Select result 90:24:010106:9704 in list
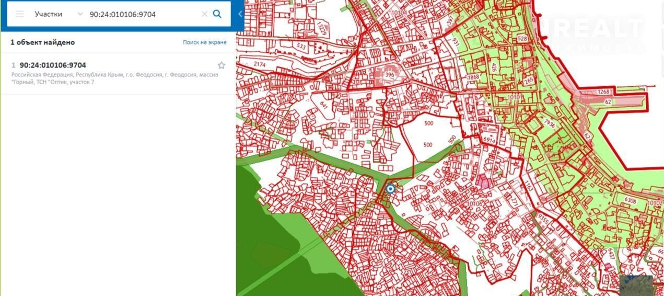 click(x=53, y=65)
